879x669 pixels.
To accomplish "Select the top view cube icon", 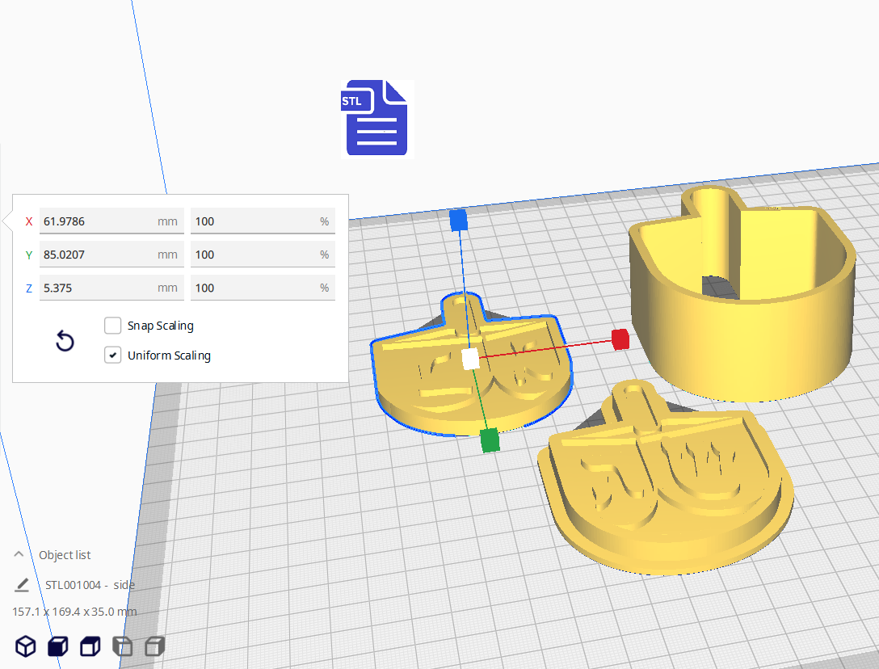I will pos(90,646).
